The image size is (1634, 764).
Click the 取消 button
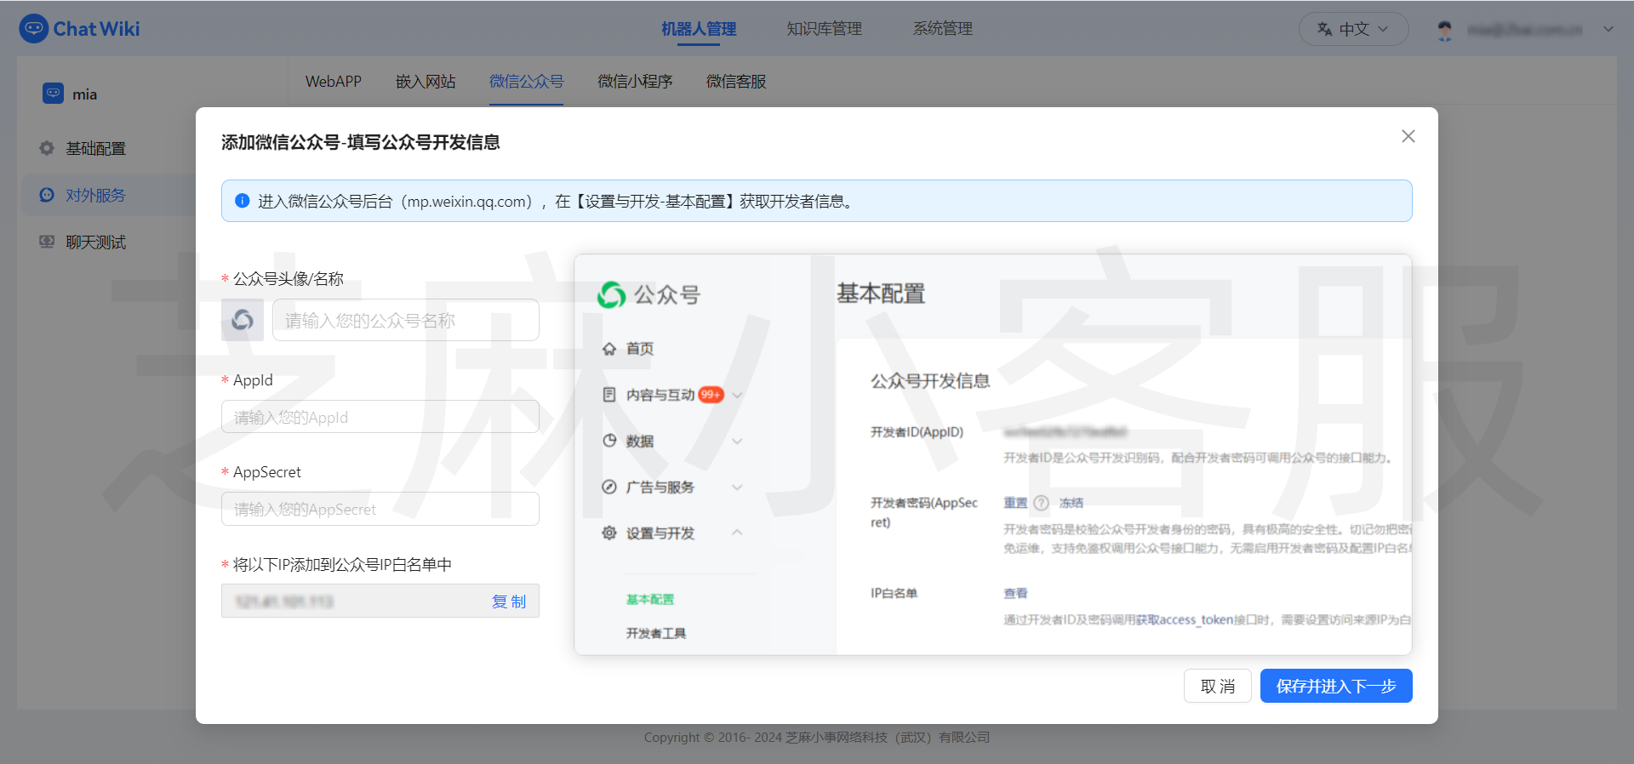click(1218, 686)
